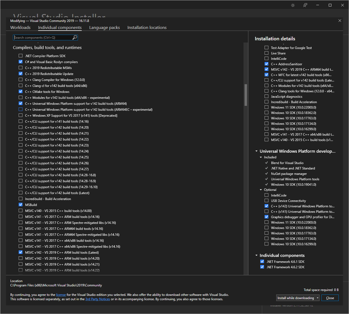Collapse the Included group under UWP
349x314 pixels.
click(x=261, y=157)
